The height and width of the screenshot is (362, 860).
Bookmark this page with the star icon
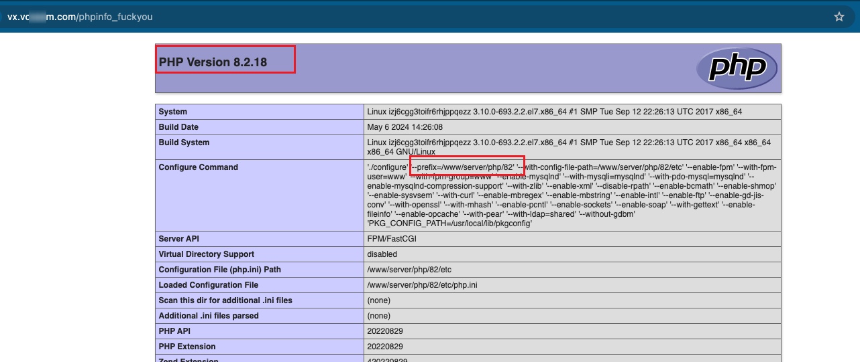click(x=839, y=17)
